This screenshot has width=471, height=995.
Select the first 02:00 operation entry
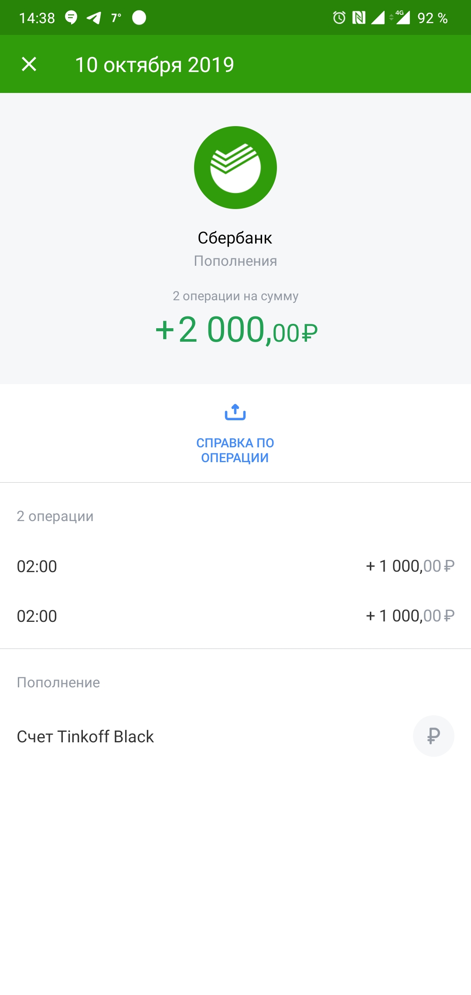click(37, 566)
